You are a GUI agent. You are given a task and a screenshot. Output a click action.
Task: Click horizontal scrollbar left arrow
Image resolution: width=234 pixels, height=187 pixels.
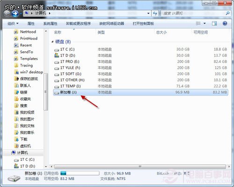click(51, 166)
